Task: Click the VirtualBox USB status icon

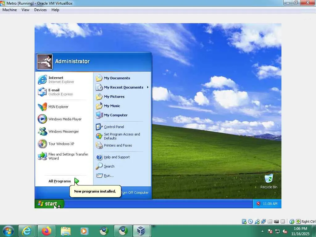Action: pos(257,222)
